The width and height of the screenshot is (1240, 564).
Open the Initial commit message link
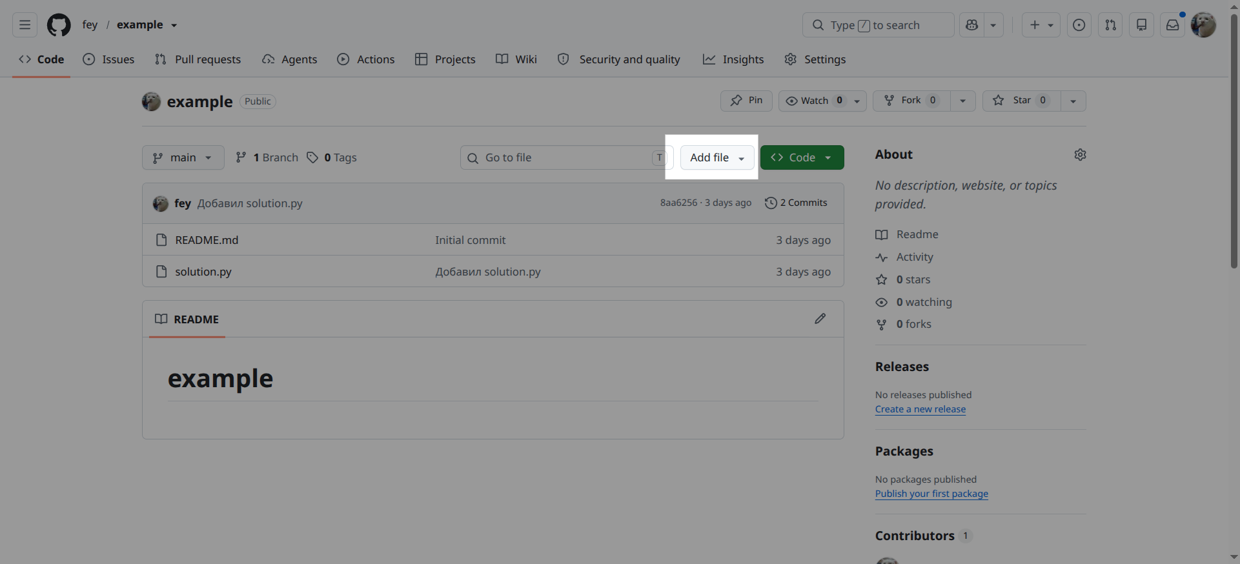pos(471,240)
